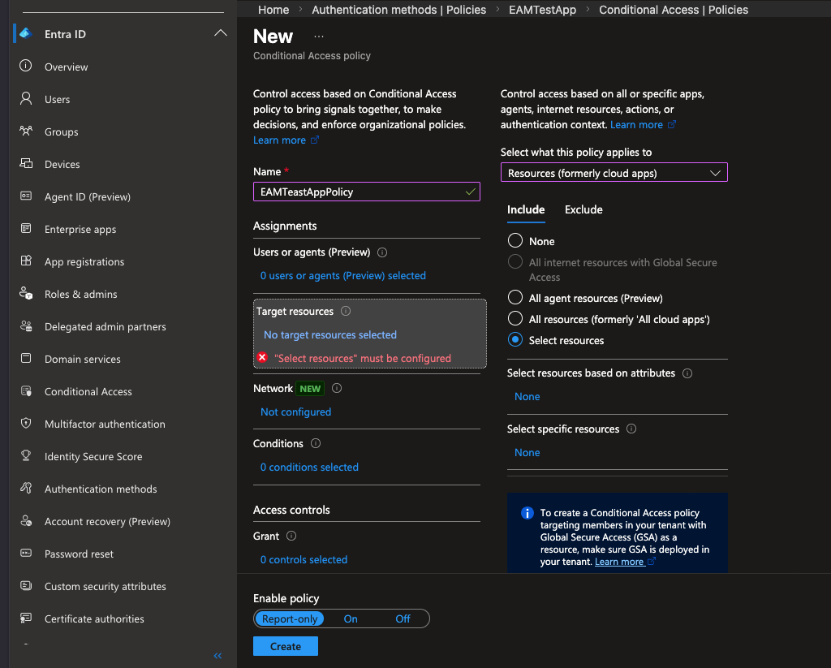
Task: Click info icon beside Grant
Action: pyautogui.click(x=291, y=536)
